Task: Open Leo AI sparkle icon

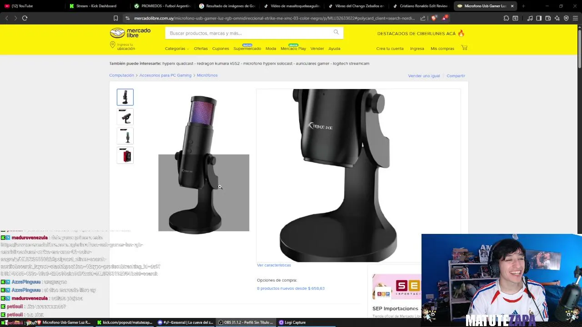Action: click(x=557, y=18)
